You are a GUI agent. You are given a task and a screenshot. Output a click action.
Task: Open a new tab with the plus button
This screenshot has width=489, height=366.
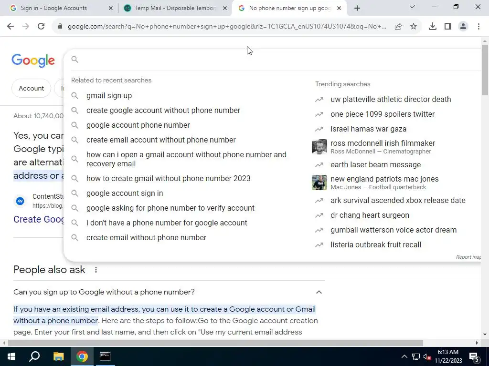pyautogui.click(x=357, y=9)
